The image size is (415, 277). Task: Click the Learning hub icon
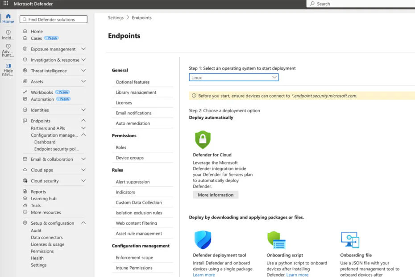25,198
